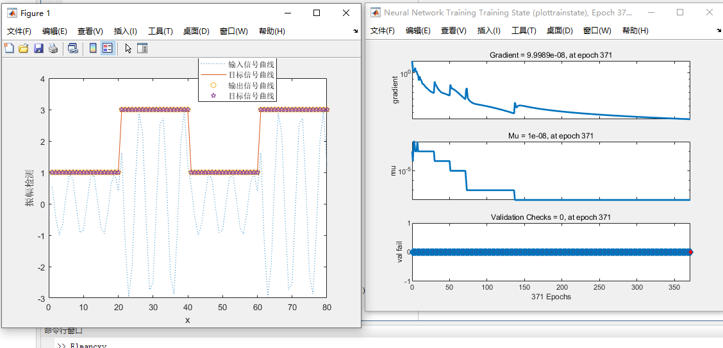Insert a colorbar via the toolbar icon
Screen dimensions: 723x348
(x=93, y=48)
